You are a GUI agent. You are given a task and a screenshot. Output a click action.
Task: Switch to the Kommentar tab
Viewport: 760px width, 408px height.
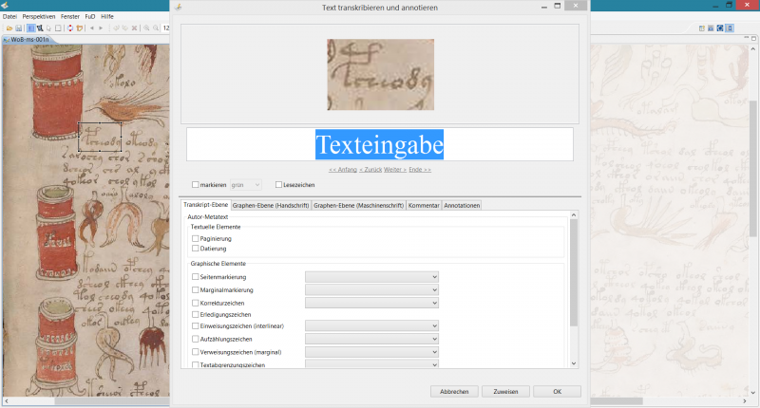tap(424, 206)
